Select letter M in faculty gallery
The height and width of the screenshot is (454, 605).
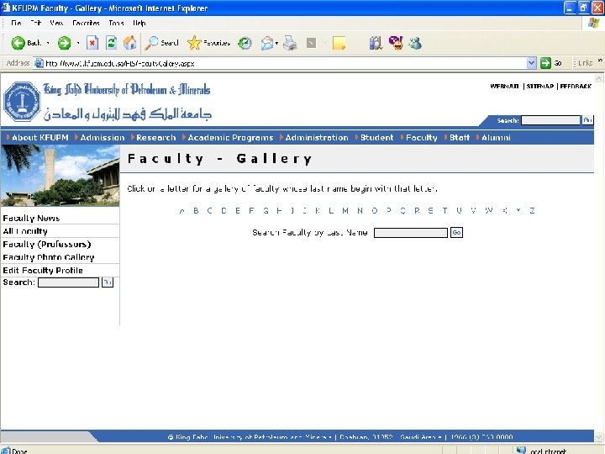345,210
